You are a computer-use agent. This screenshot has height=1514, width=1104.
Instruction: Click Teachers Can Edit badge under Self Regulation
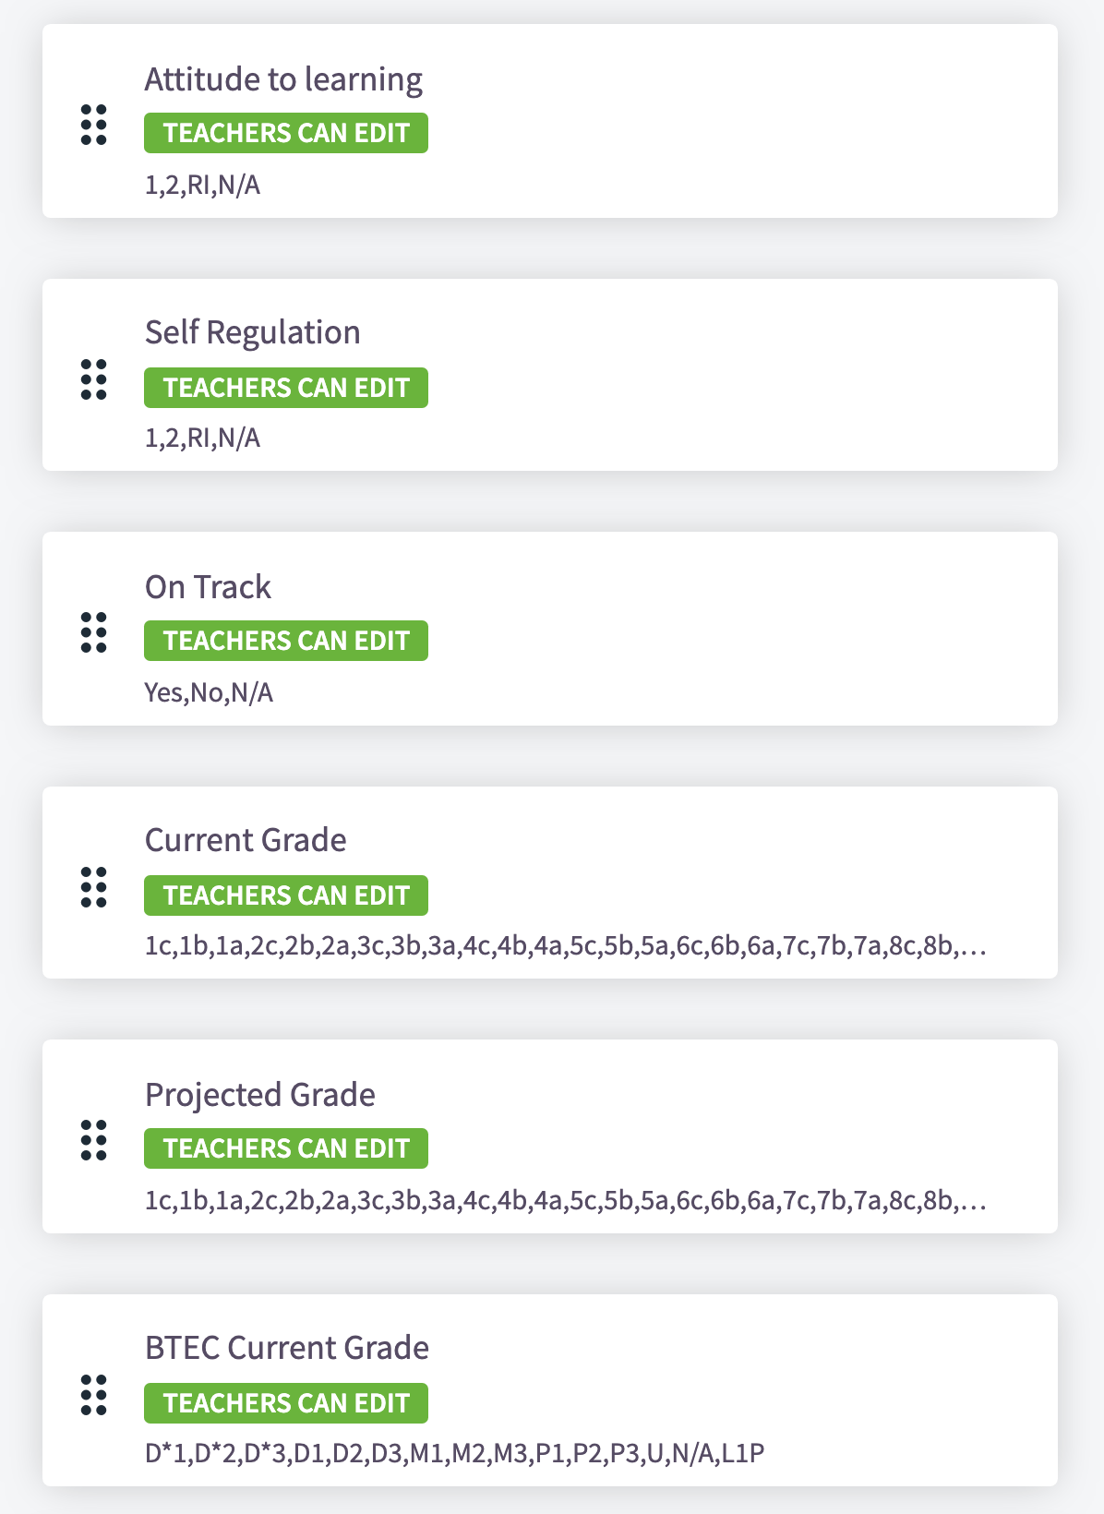(x=286, y=388)
